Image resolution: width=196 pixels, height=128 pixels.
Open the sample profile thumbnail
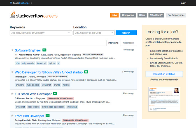164,99
